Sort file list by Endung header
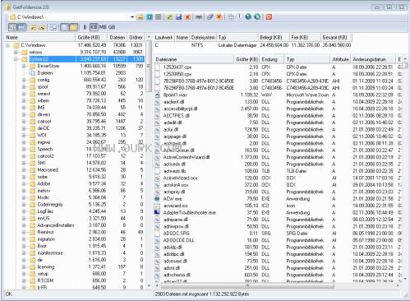The image size is (410, 301). pyautogui.click(x=272, y=59)
